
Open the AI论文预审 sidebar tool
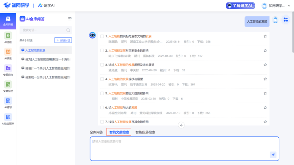(8, 119)
